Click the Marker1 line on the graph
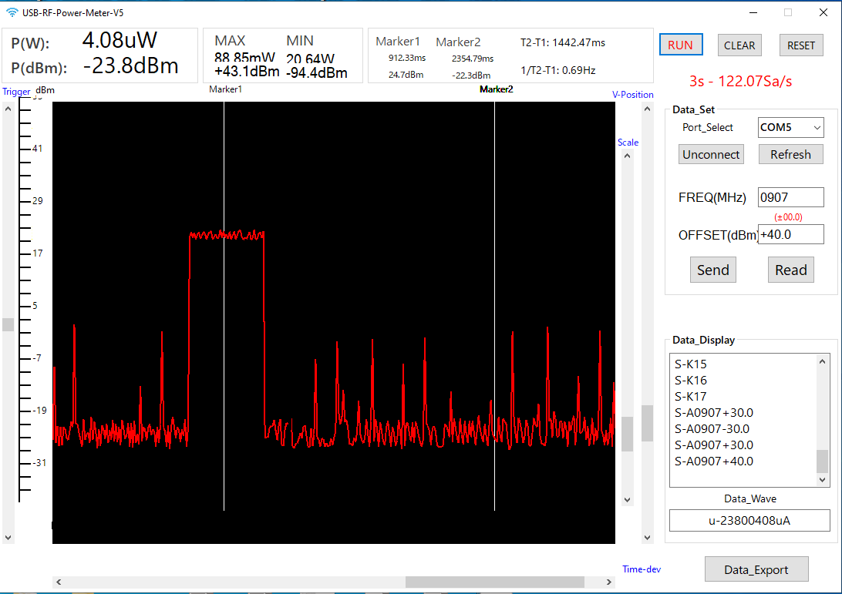 224,306
